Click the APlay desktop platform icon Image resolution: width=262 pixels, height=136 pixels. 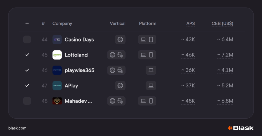tap(151, 86)
